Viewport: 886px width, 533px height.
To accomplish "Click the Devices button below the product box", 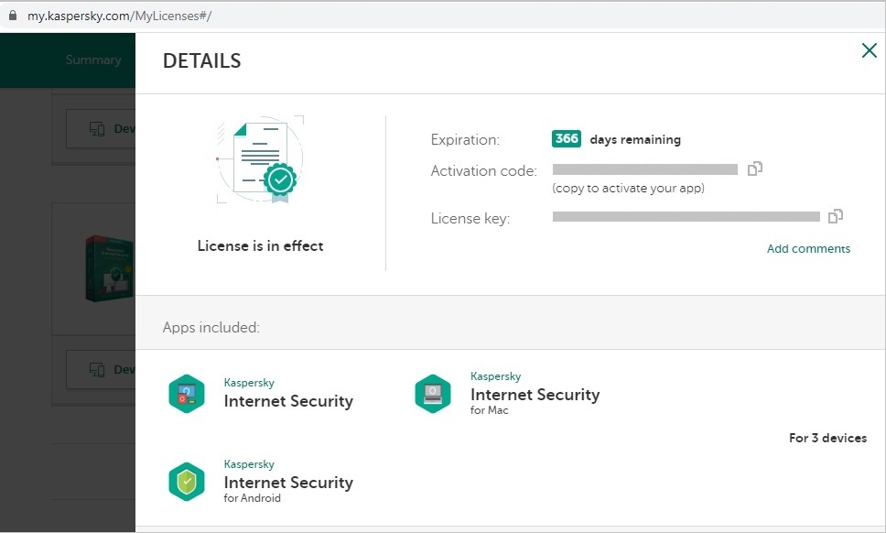I will tap(103, 369).
